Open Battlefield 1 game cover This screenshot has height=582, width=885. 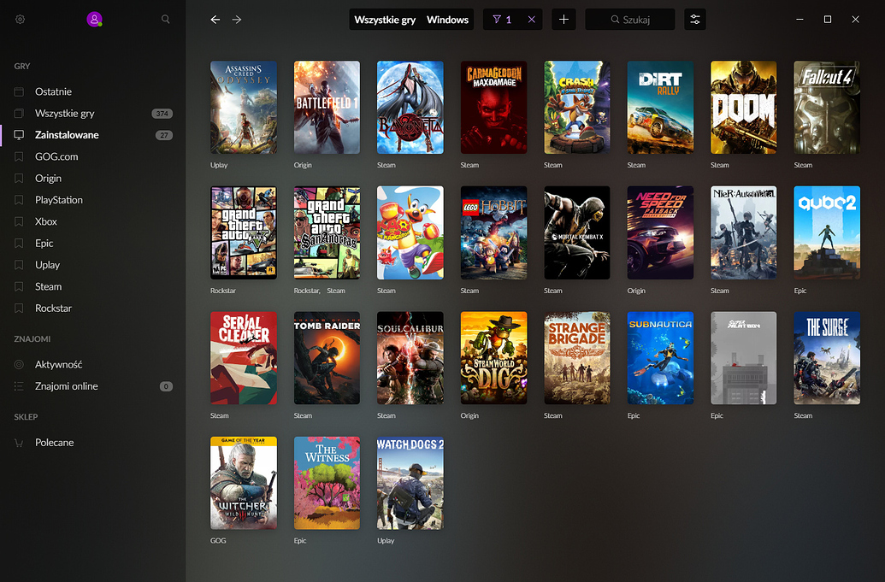pyautogui.click(x=327, y=107)
